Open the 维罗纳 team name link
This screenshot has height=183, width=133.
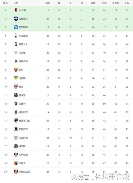pos(22,78)
